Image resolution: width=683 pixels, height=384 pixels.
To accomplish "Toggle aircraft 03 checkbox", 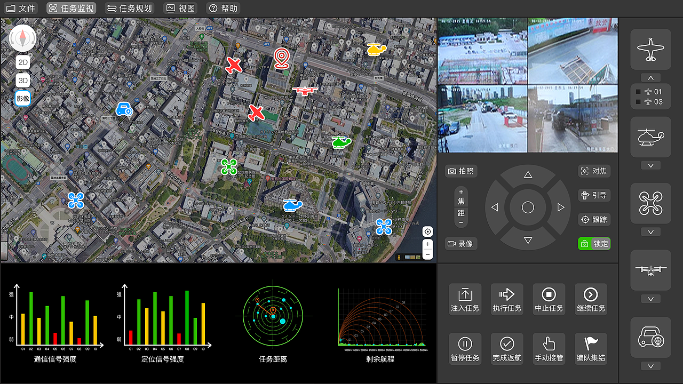I will (639, 102).
